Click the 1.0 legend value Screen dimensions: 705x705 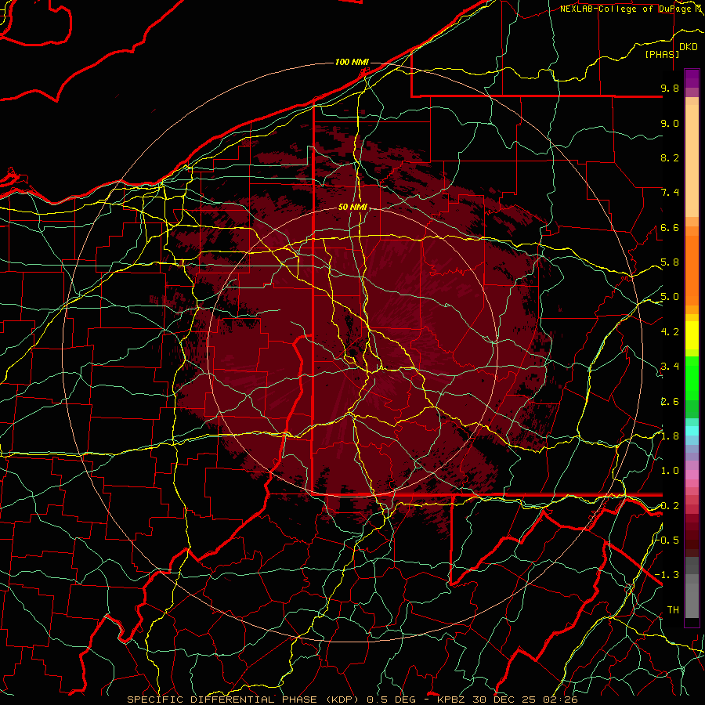(x=670, y=471)
